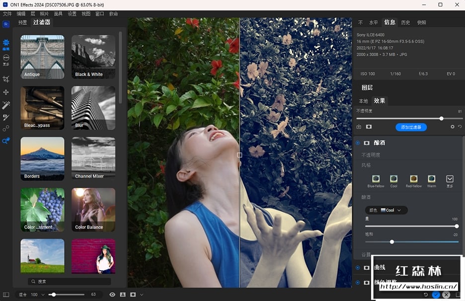Toggle preview eye icon in bottom bar
This screenshot has width=465, height=301.
(112, 295)
